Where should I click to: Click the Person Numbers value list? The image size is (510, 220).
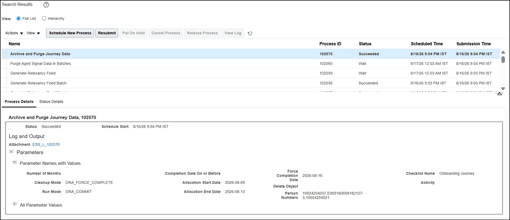333,196
